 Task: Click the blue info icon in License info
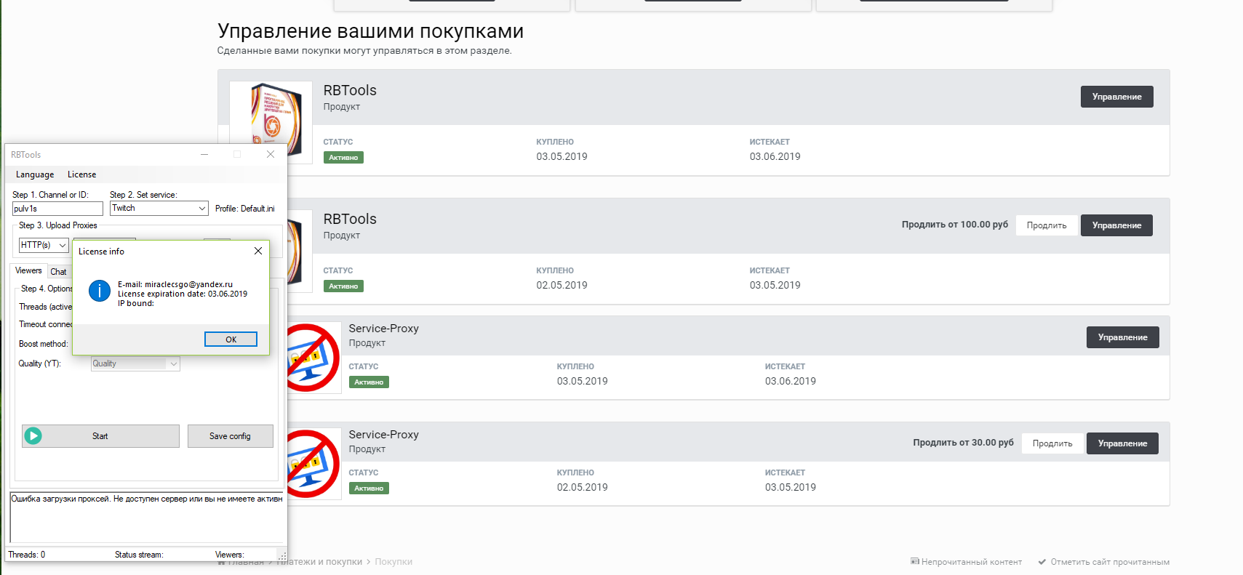point(100,291)
